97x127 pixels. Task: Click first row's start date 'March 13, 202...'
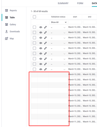click(x=75, y=27)
